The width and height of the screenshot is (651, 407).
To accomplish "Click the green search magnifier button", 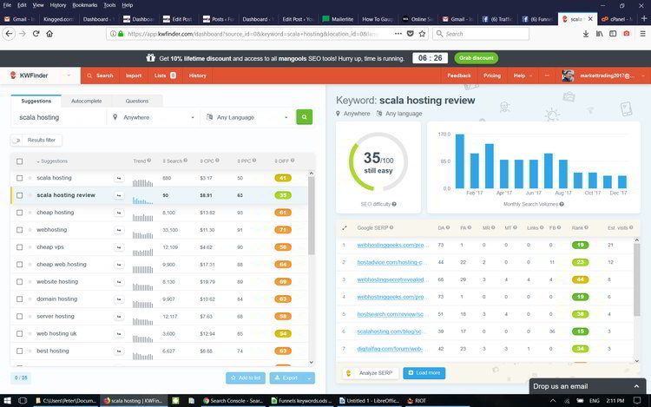I will point(305,117).
